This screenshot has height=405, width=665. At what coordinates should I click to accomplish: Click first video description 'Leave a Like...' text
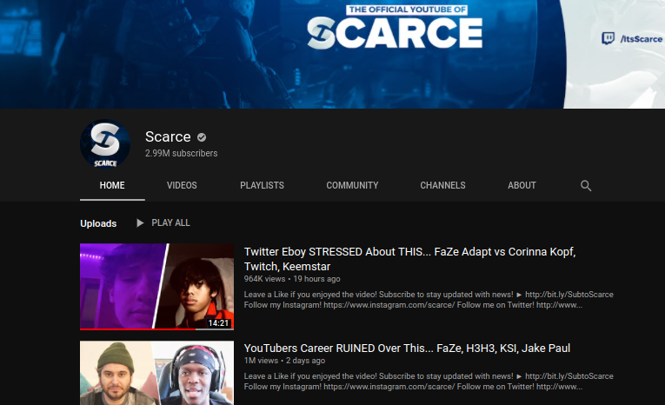[429, 299]
